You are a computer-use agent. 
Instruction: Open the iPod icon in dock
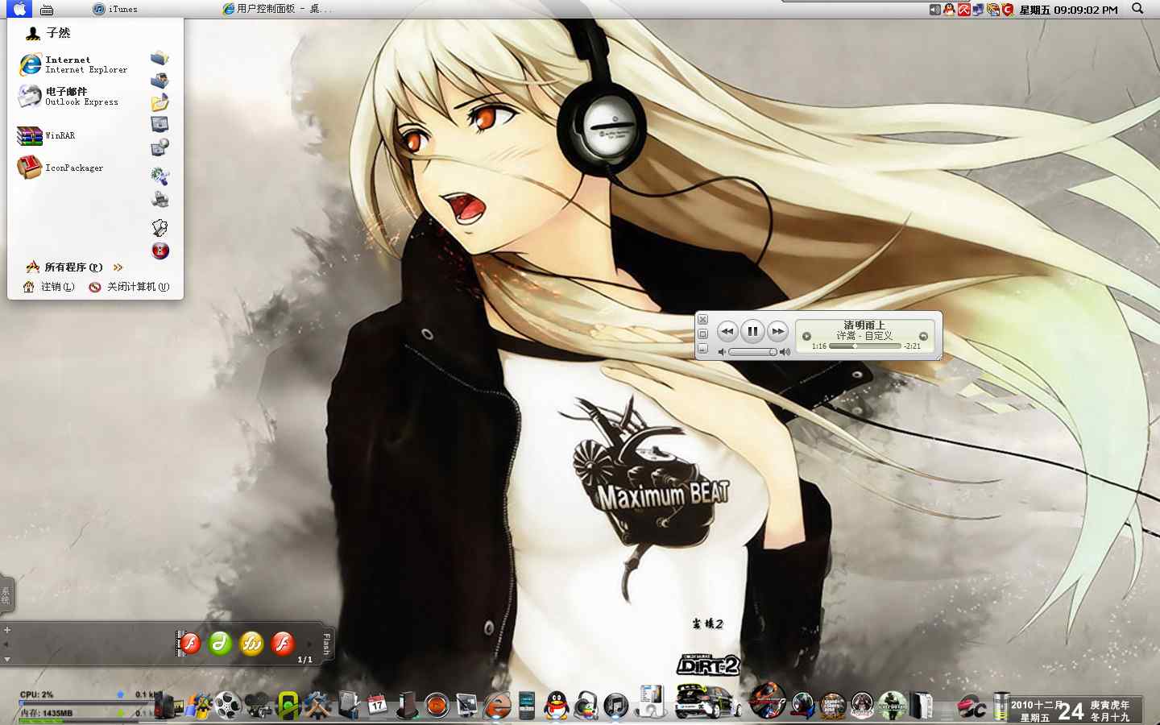[650, 701]
